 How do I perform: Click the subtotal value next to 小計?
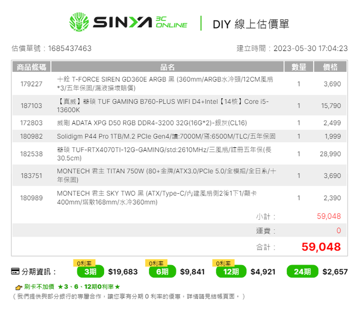[x=329, y=216]
